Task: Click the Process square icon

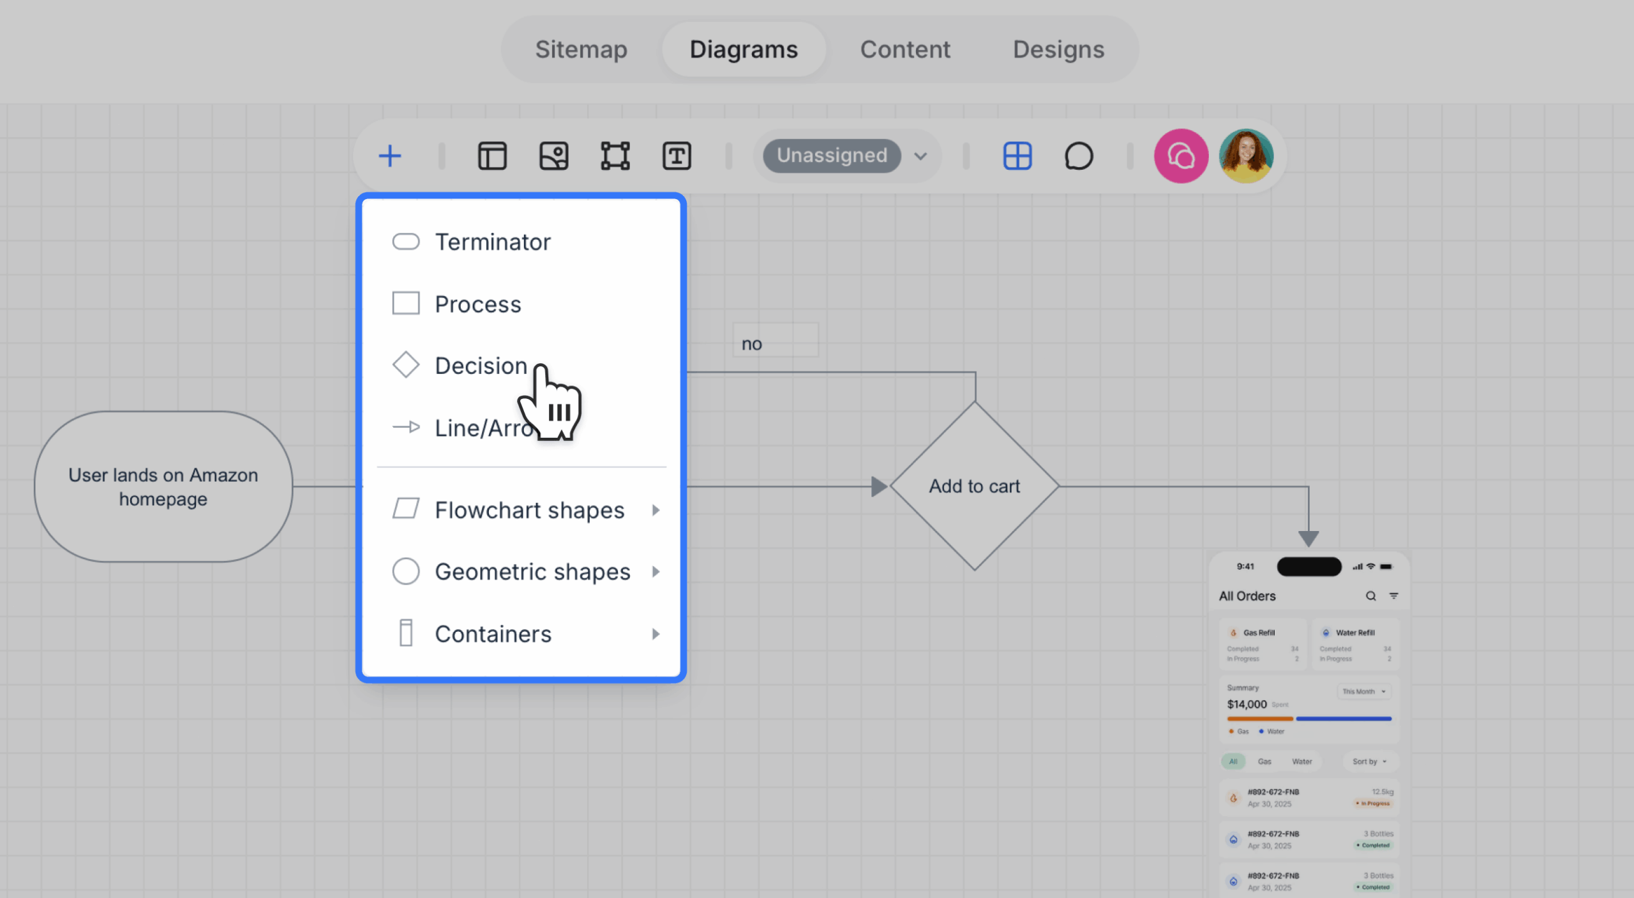Action: pyautogui.click(x=405, y=304)
